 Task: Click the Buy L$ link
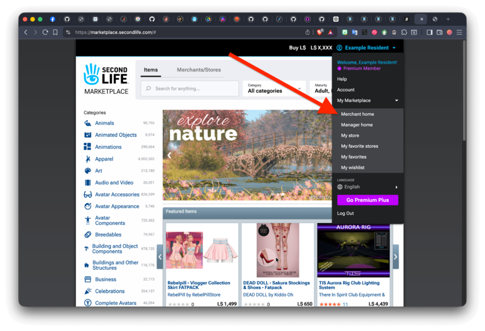tap(297, 48)
